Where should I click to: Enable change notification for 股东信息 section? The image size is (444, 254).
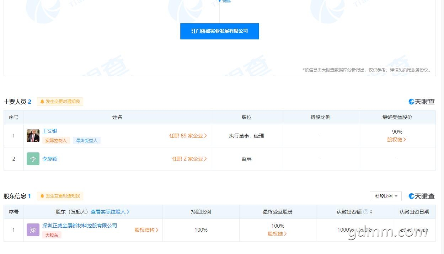click(60, 196)
